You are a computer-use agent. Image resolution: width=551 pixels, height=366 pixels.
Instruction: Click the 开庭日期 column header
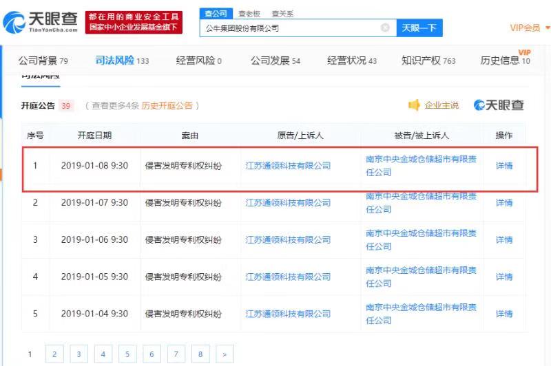[x=94, y=136]
